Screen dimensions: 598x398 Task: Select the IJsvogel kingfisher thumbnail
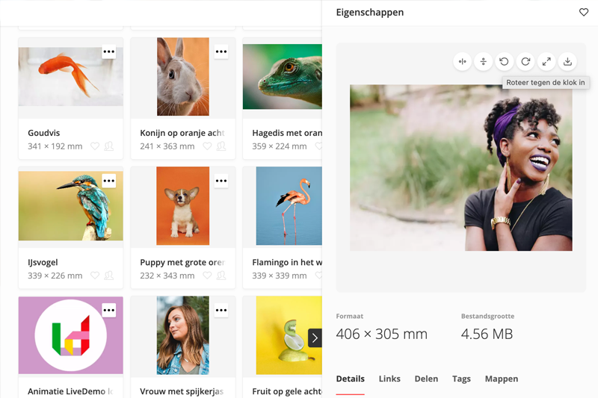(70, 205)
